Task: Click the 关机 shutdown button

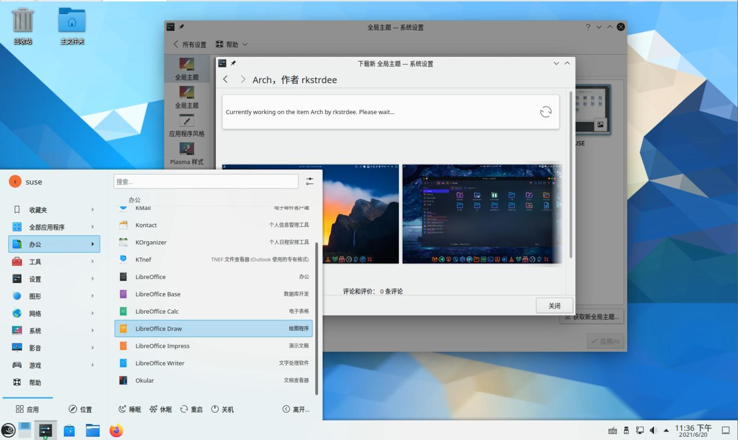Action: pos(222,409)
